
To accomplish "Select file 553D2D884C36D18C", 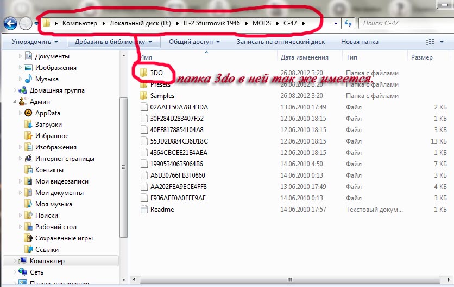I will click(179, 141).
